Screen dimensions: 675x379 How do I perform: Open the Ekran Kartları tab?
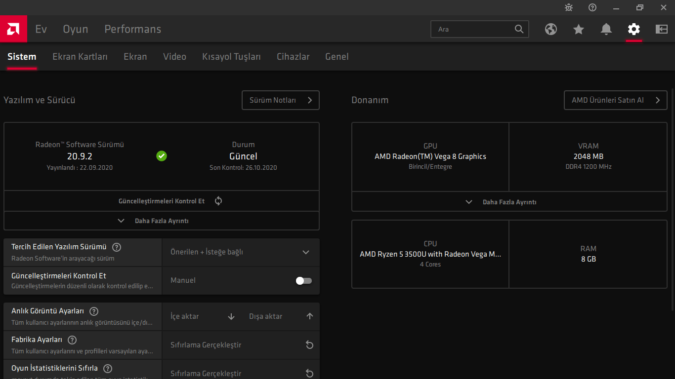tap(80, 57)
